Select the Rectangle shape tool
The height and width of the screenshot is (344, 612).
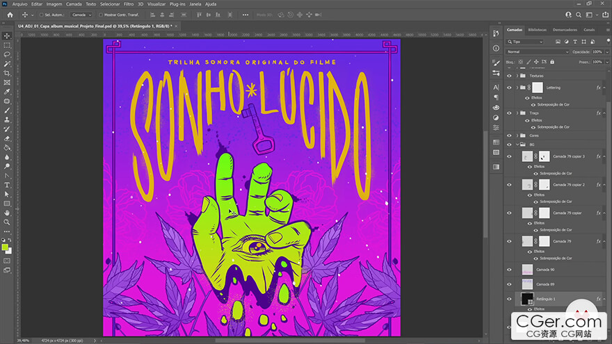click(x=7, y=204)
